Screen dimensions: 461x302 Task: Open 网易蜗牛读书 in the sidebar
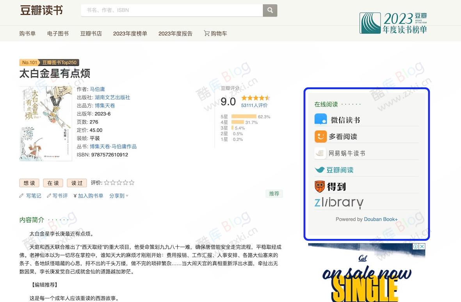click(320, 153)
